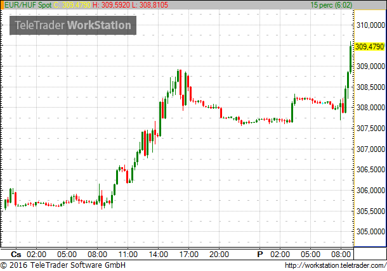Click the 308,0000 price axis label

pyautogui.click(x=371, y=108)
